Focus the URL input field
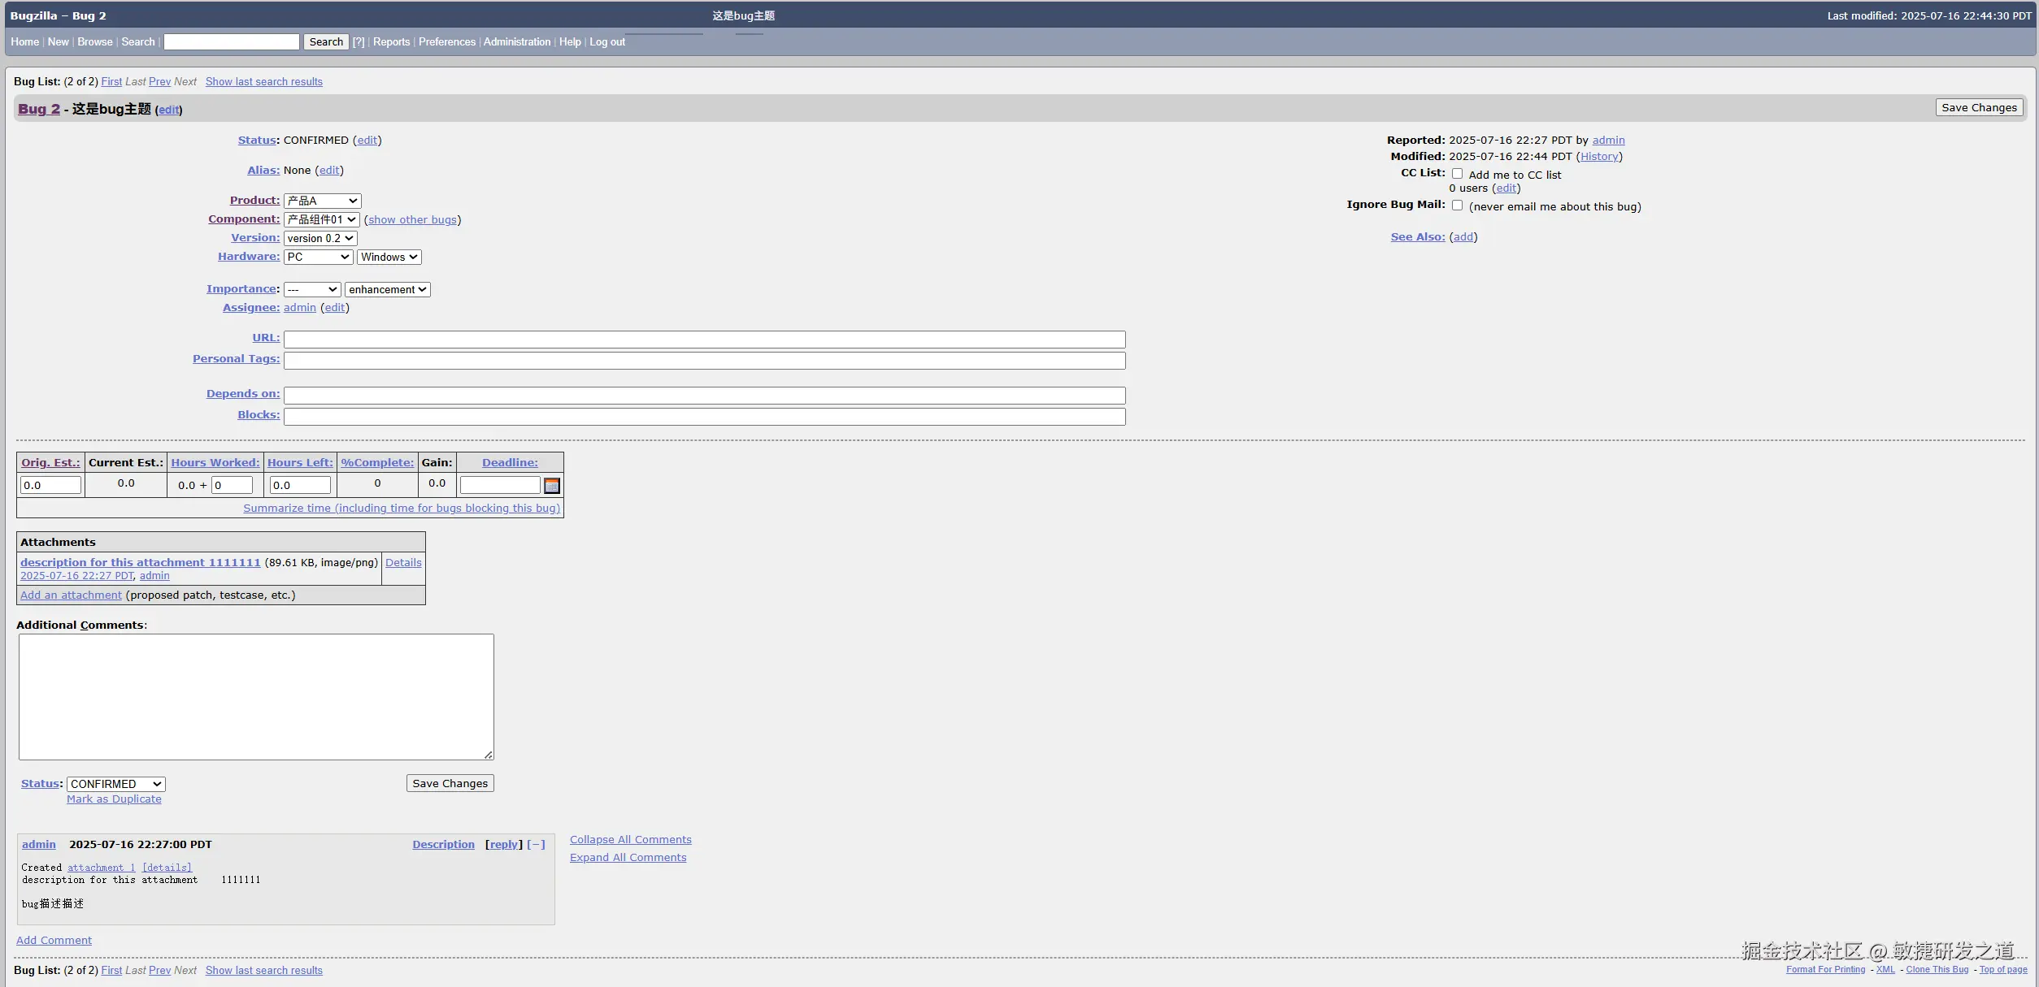This screenshot has width=2039, height=987. tap(704, 340)
